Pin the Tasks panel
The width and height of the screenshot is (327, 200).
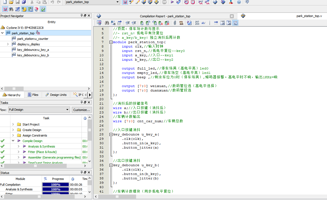(81, 102)
